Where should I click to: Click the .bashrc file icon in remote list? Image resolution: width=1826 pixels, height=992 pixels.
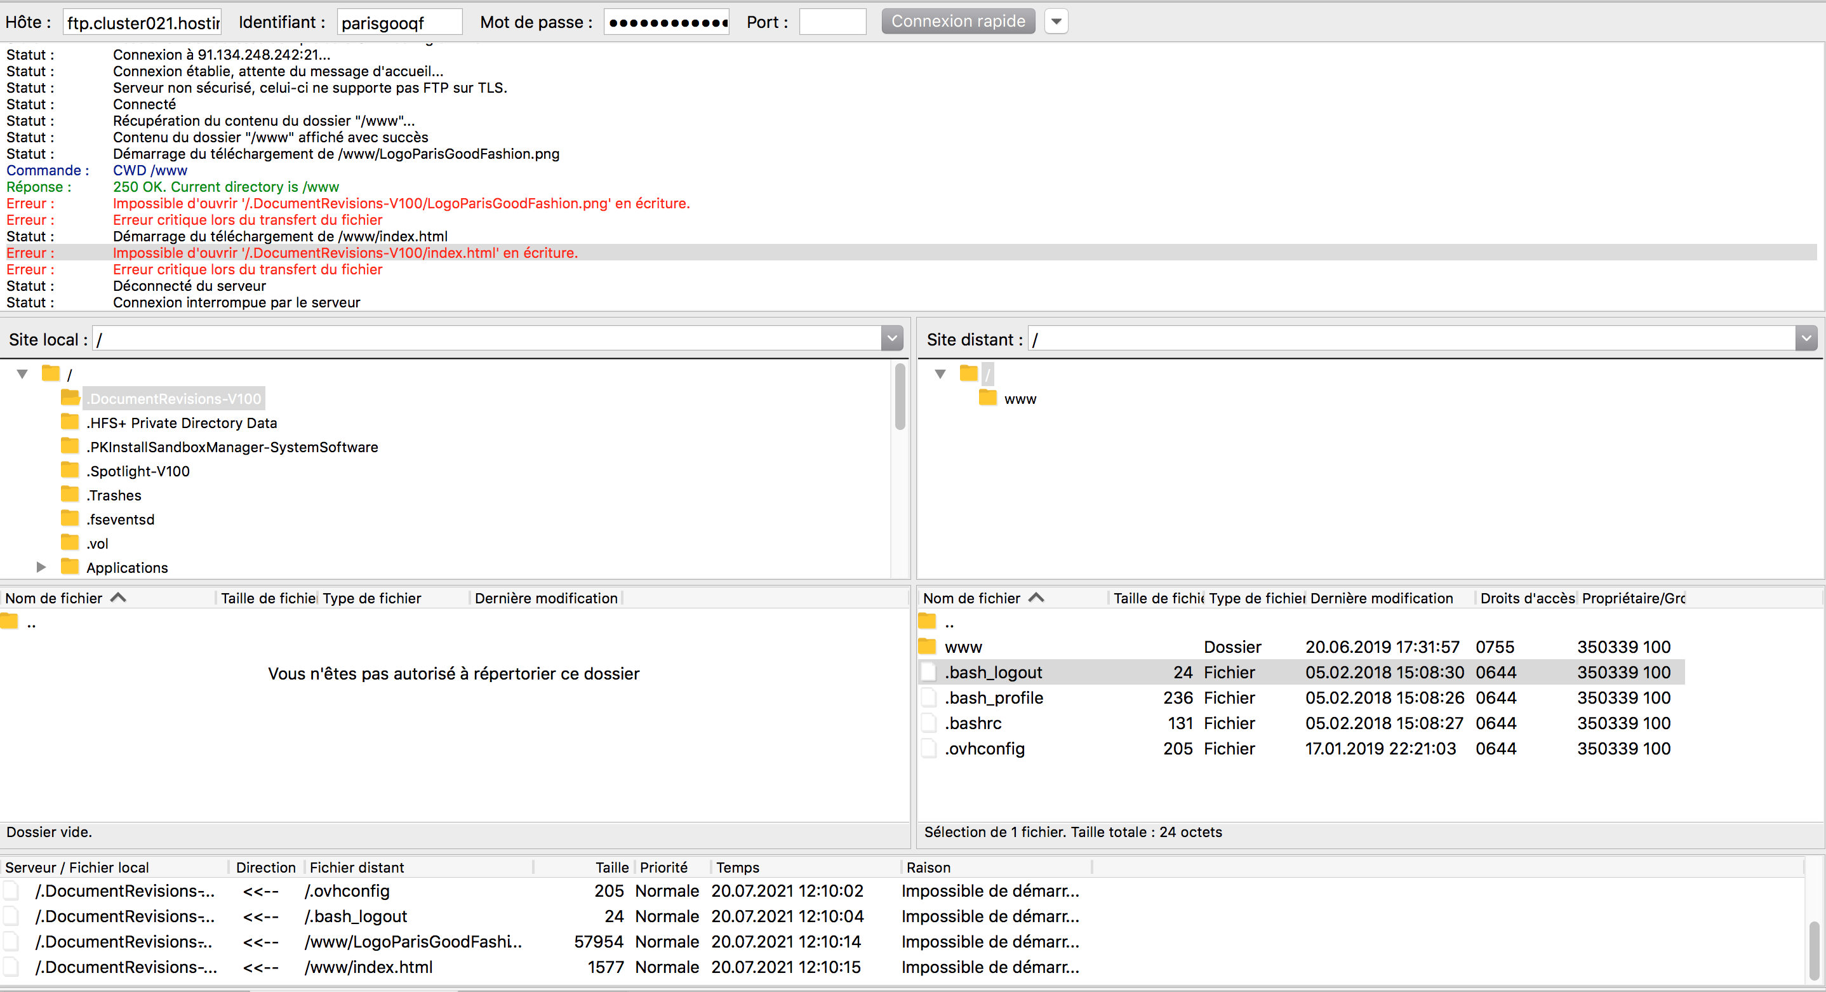tap(928, 723)
